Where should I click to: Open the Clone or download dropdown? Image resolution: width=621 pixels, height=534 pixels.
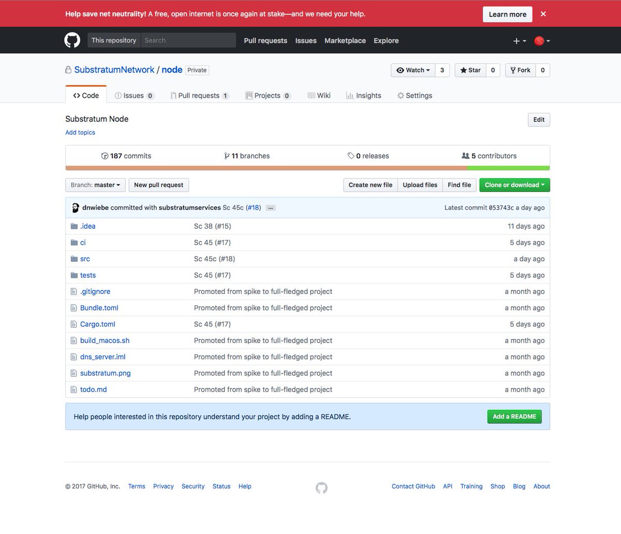tap(514, 185)
